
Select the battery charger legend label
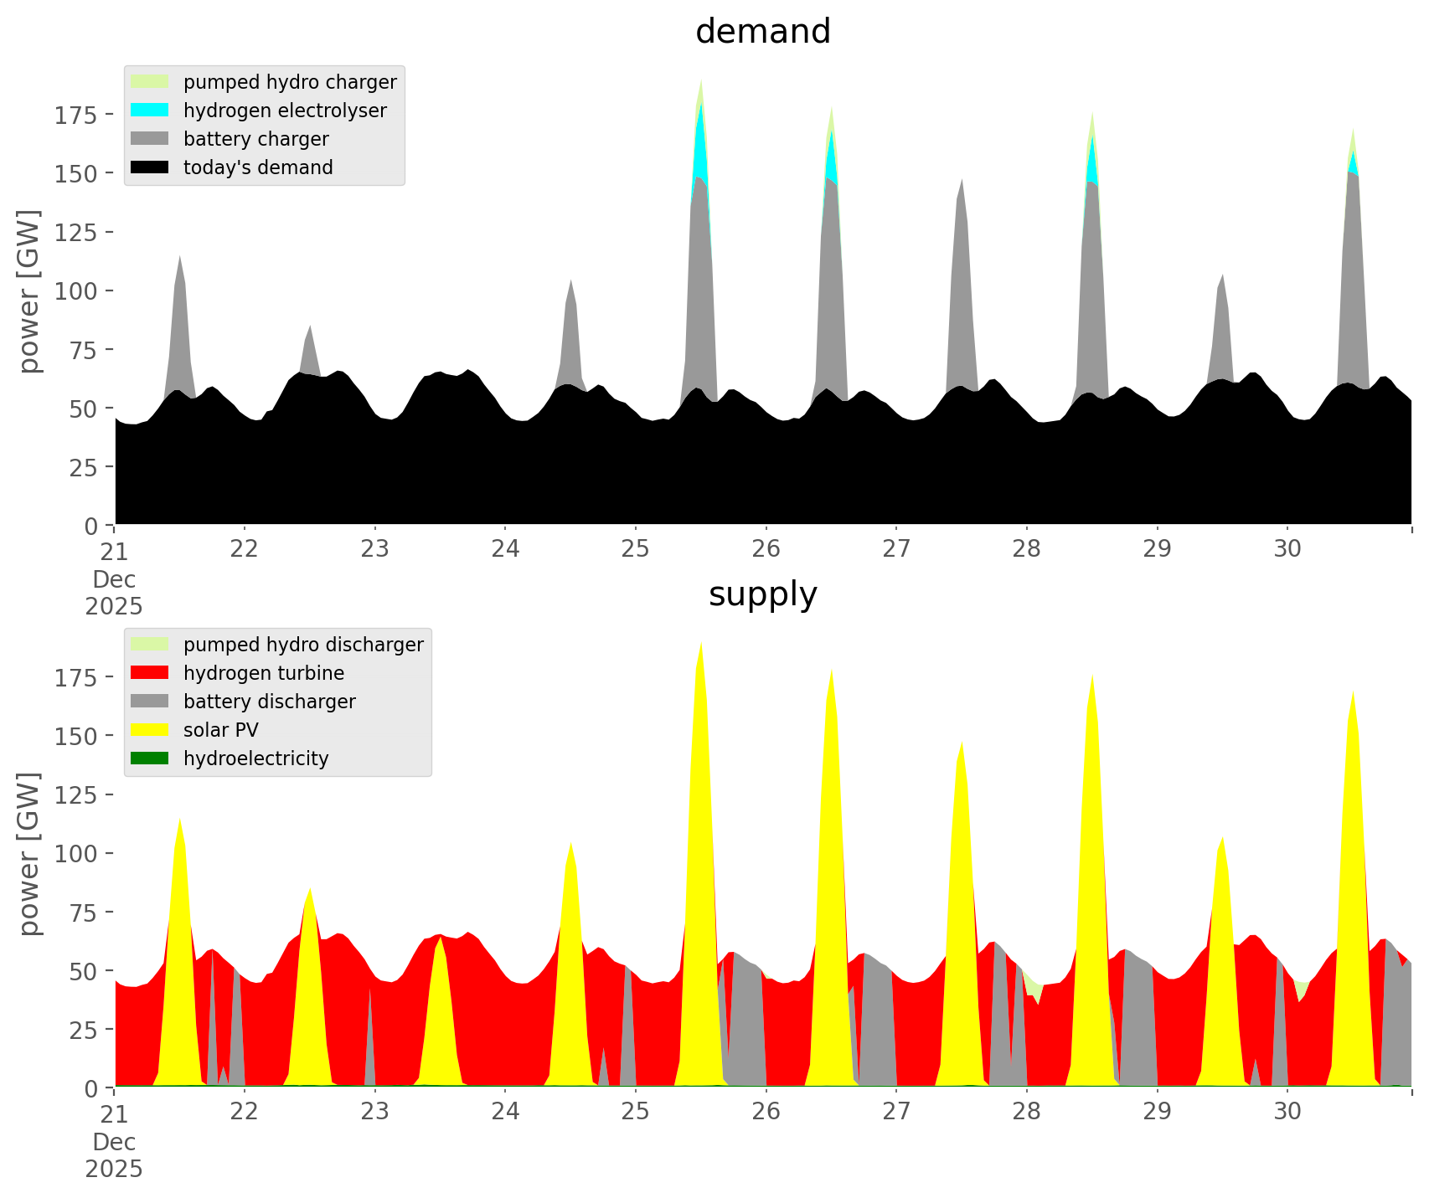255,139
